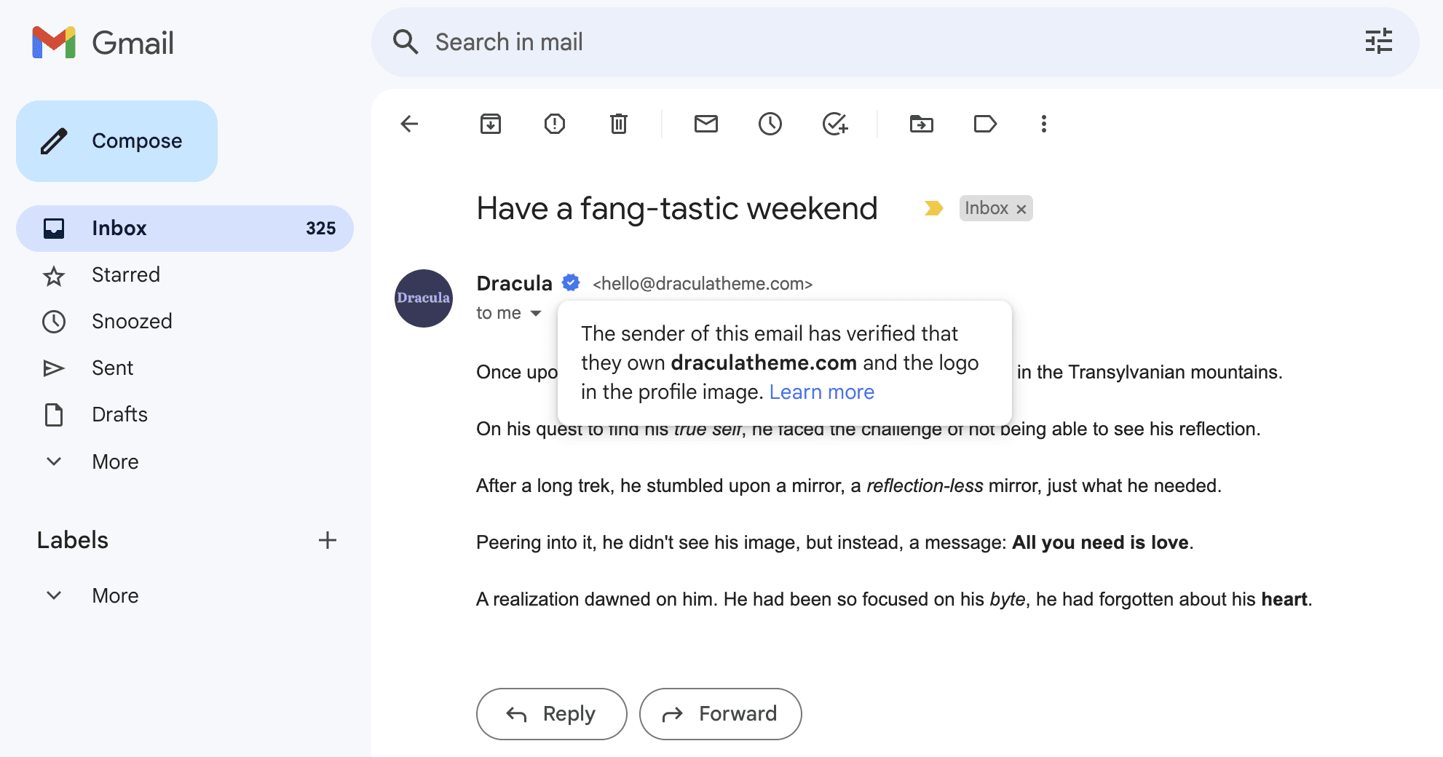Remove the Inbox label from the email
Image resolution: width=1443 pixels, height=757 pixels.
click(x=1022, y=208)
